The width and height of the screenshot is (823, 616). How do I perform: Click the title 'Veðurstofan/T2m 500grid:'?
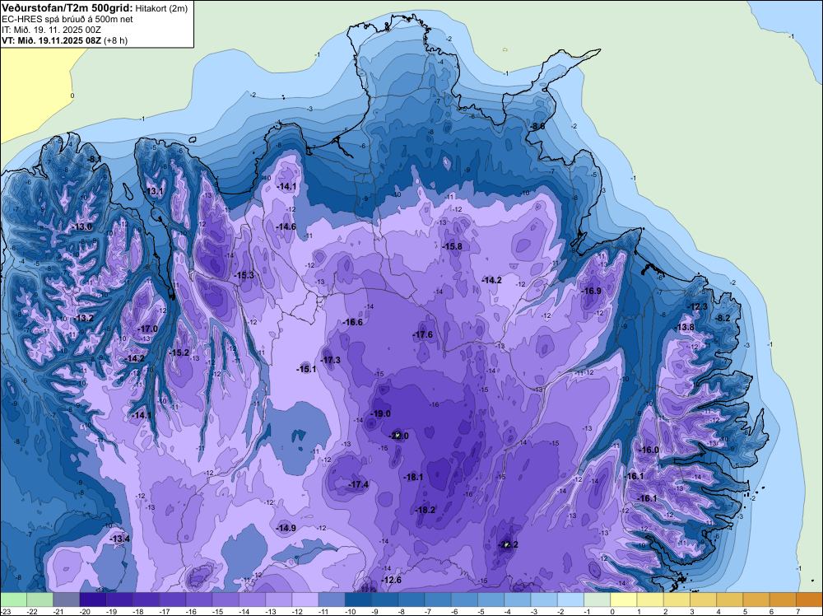[67, 8]
